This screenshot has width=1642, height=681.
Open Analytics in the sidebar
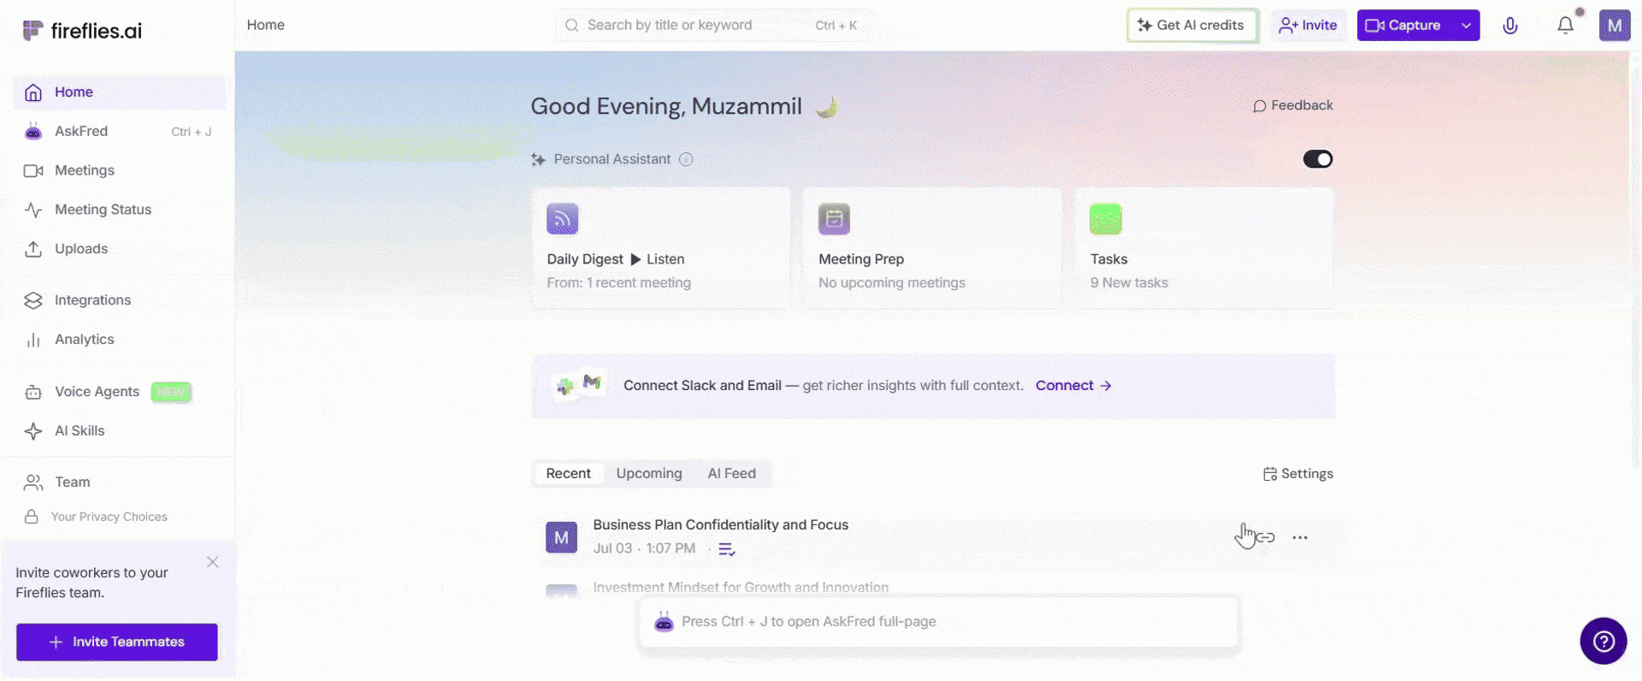coord(120,340)
